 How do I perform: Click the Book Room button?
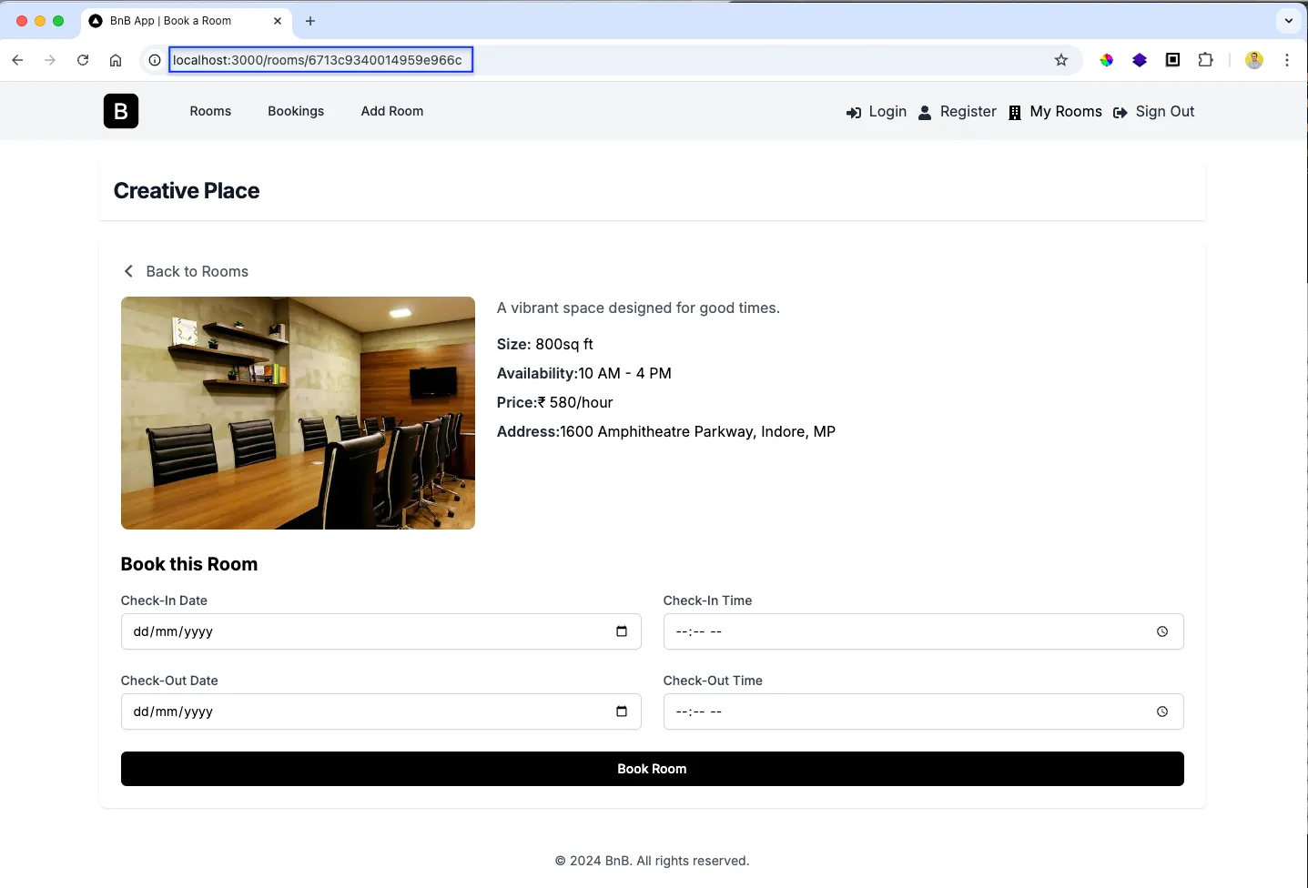[x=653, y=769]
